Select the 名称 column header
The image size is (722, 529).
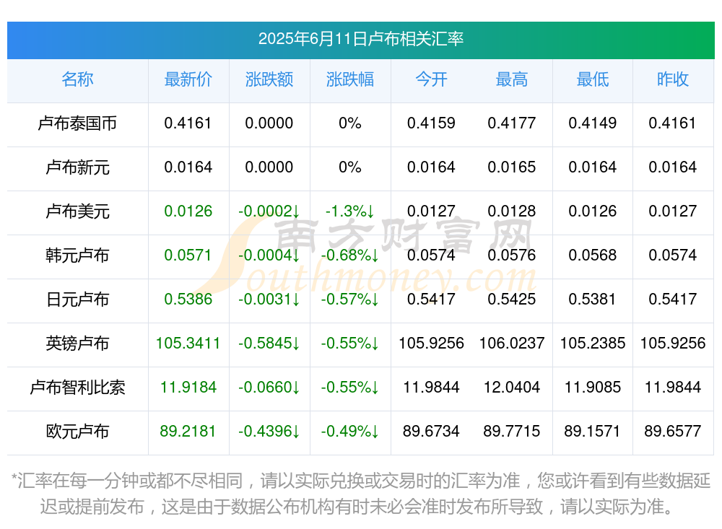77,79
